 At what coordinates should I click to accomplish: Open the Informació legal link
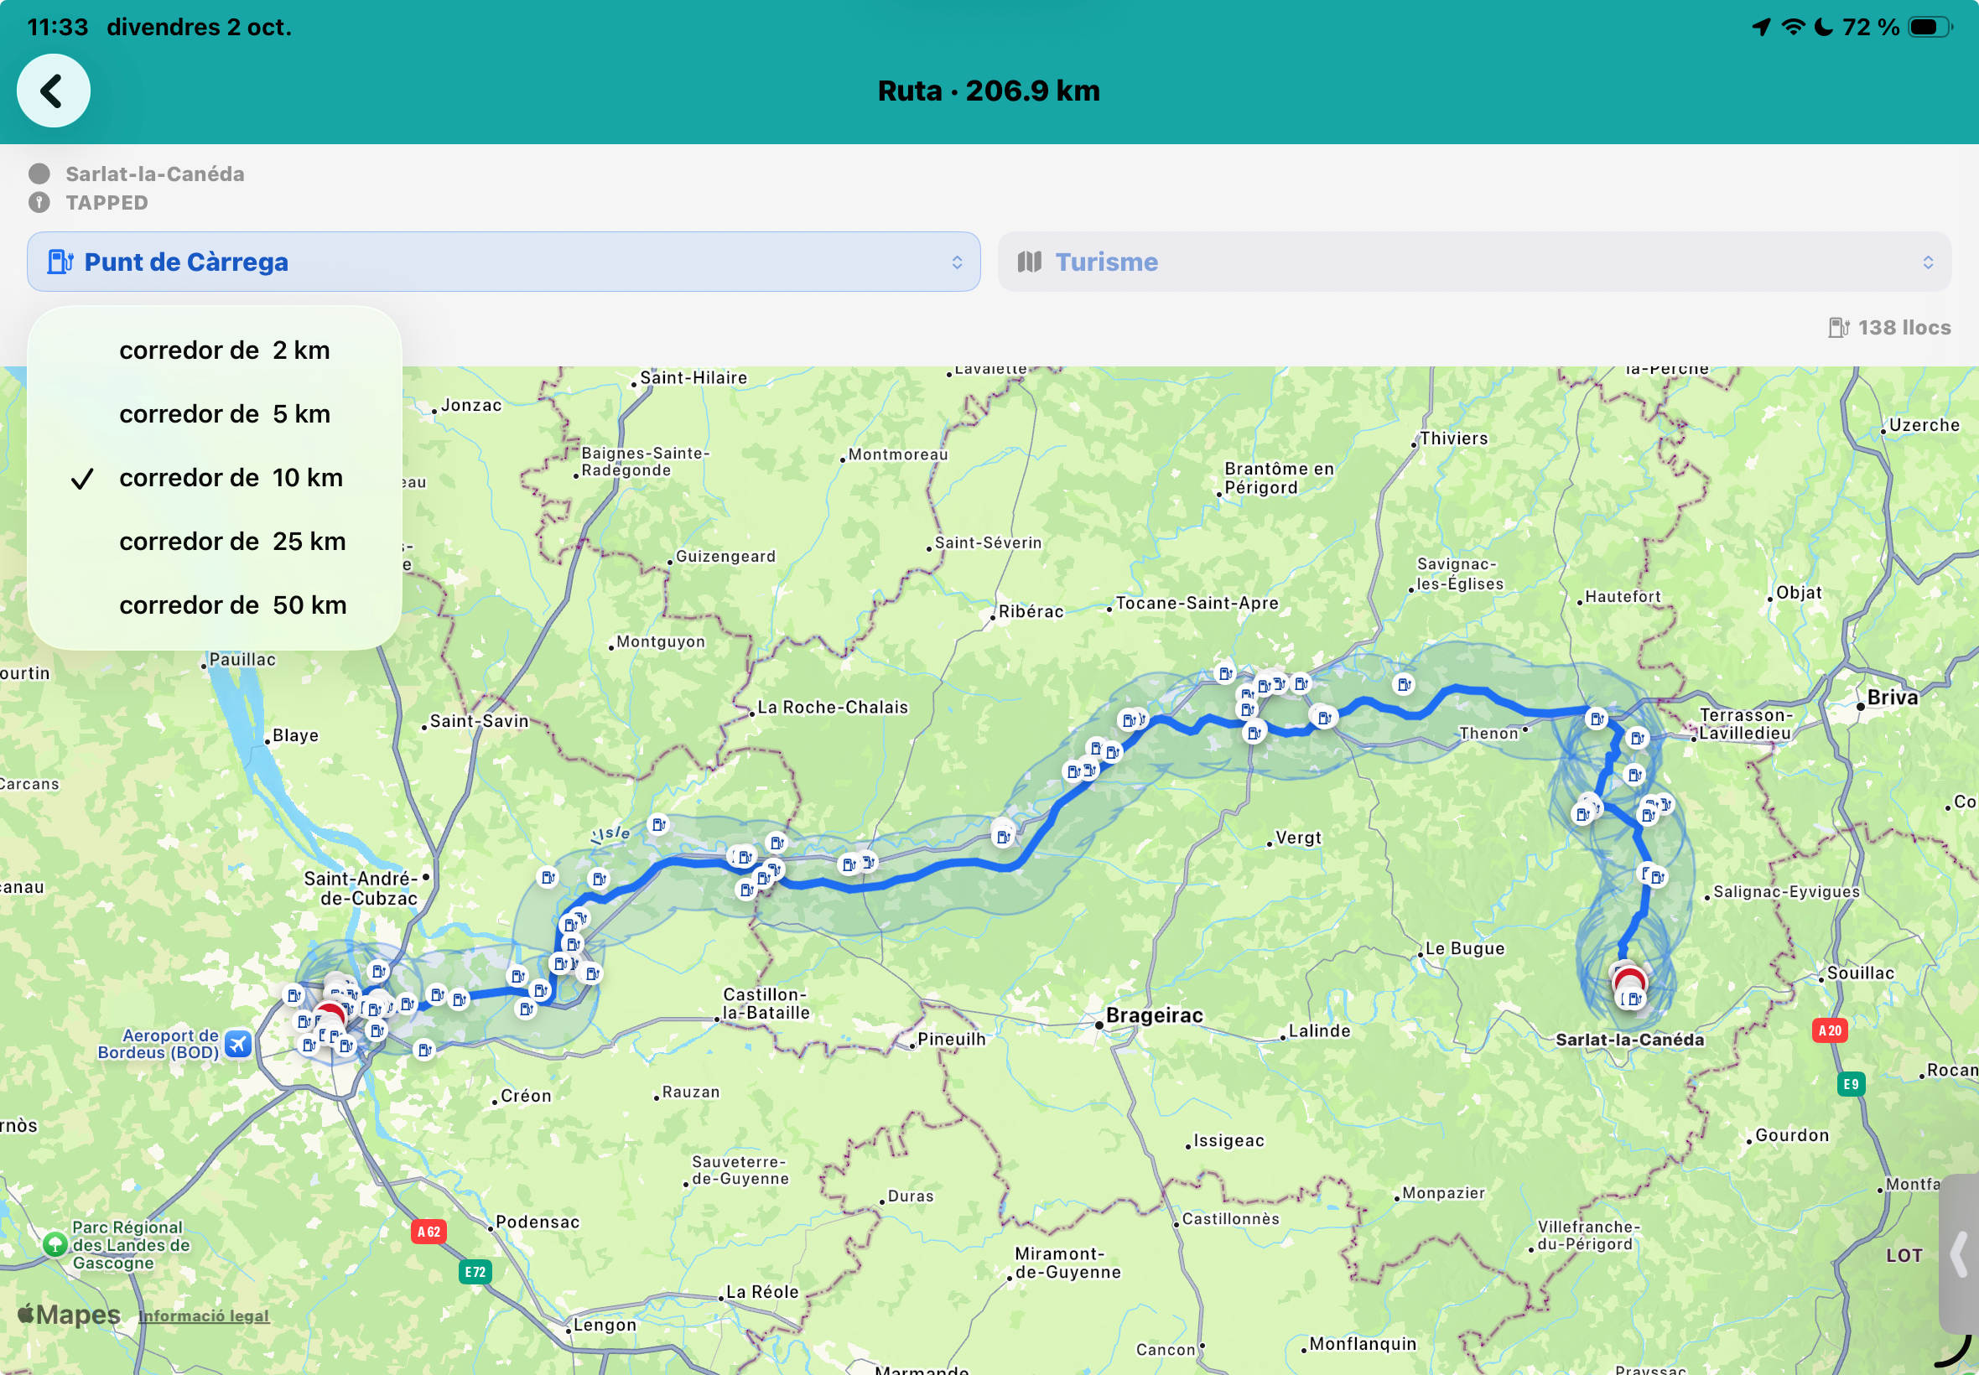pos(203,1315)
